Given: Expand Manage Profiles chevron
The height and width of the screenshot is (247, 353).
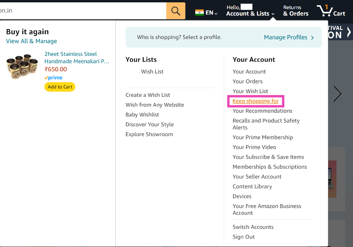Looking at the screenshot, I should pos(312,38).
